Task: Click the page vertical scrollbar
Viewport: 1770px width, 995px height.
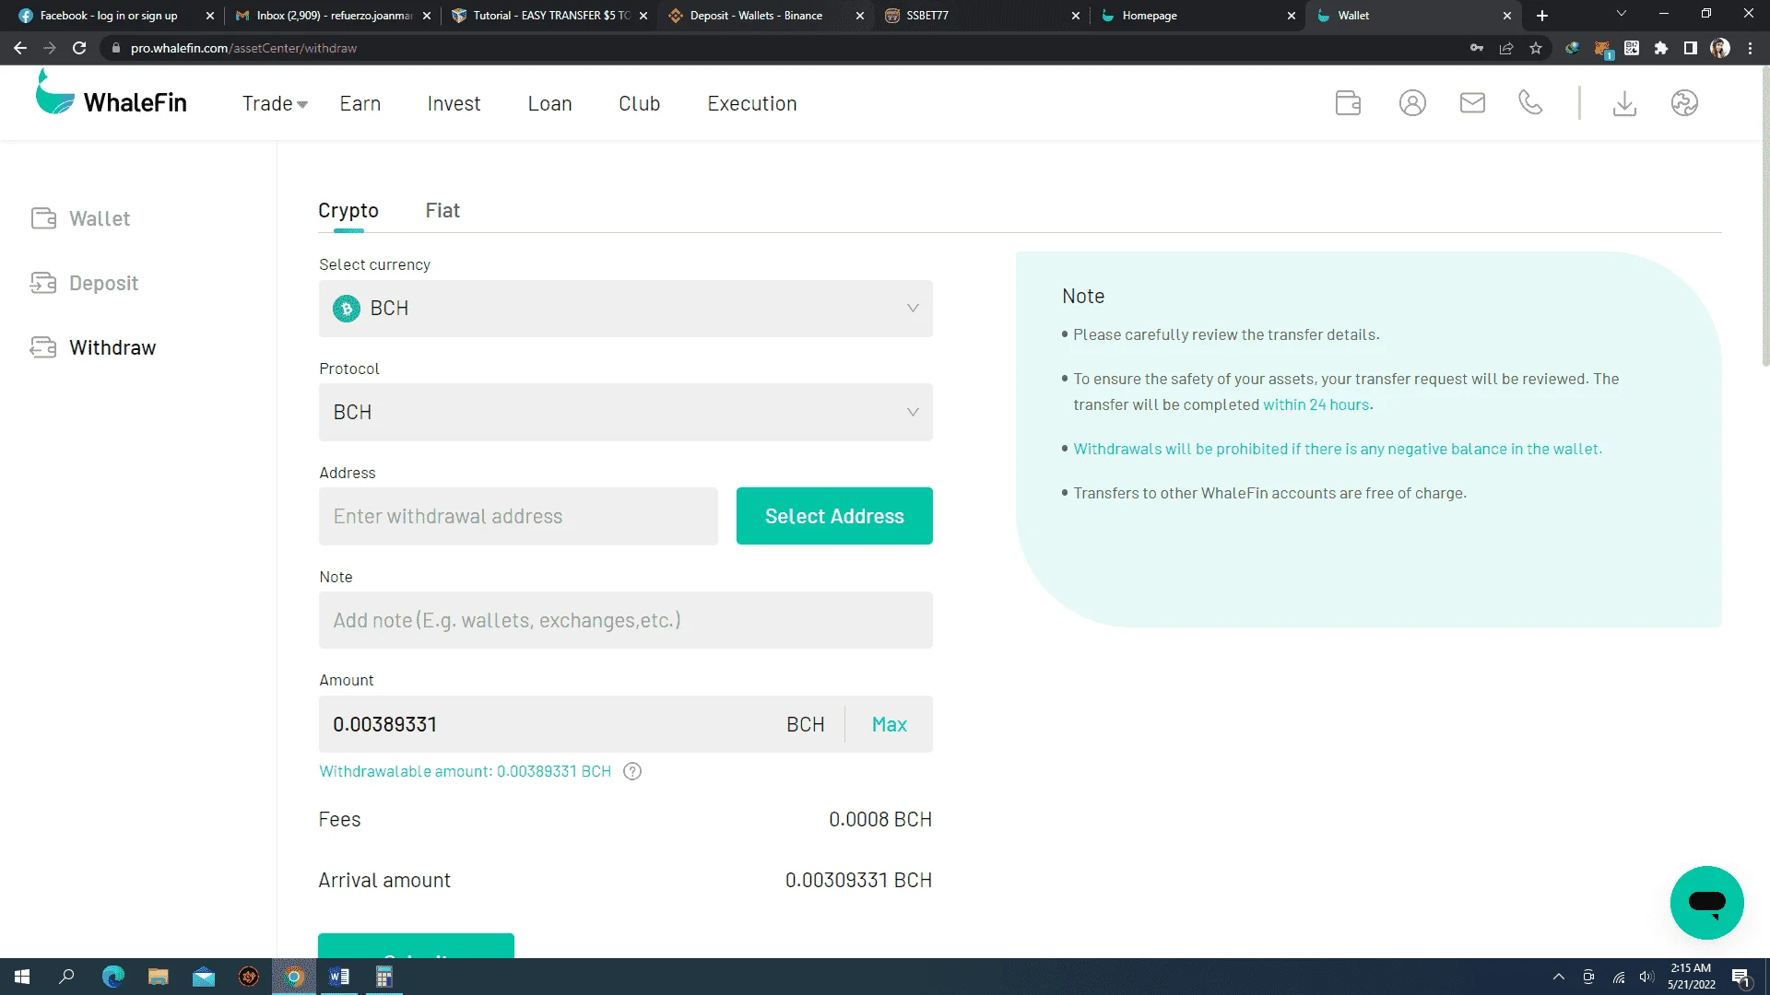Action: [1764, 217]
